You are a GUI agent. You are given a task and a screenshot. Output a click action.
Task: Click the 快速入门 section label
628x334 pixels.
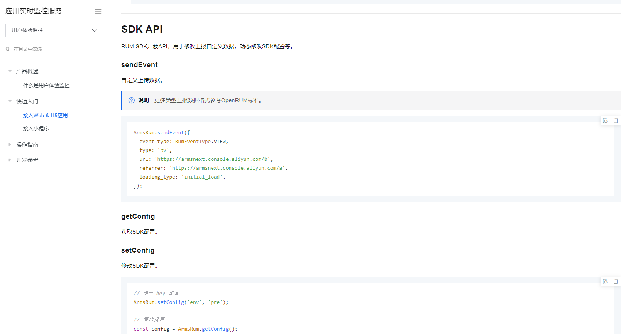[27, 101]
